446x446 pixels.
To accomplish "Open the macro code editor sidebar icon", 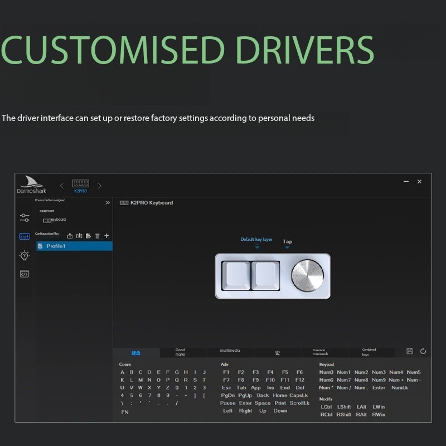I will tap(24, 274).
